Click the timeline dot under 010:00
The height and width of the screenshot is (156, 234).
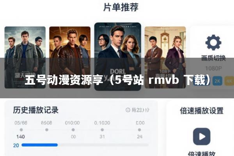click(73, 130)
